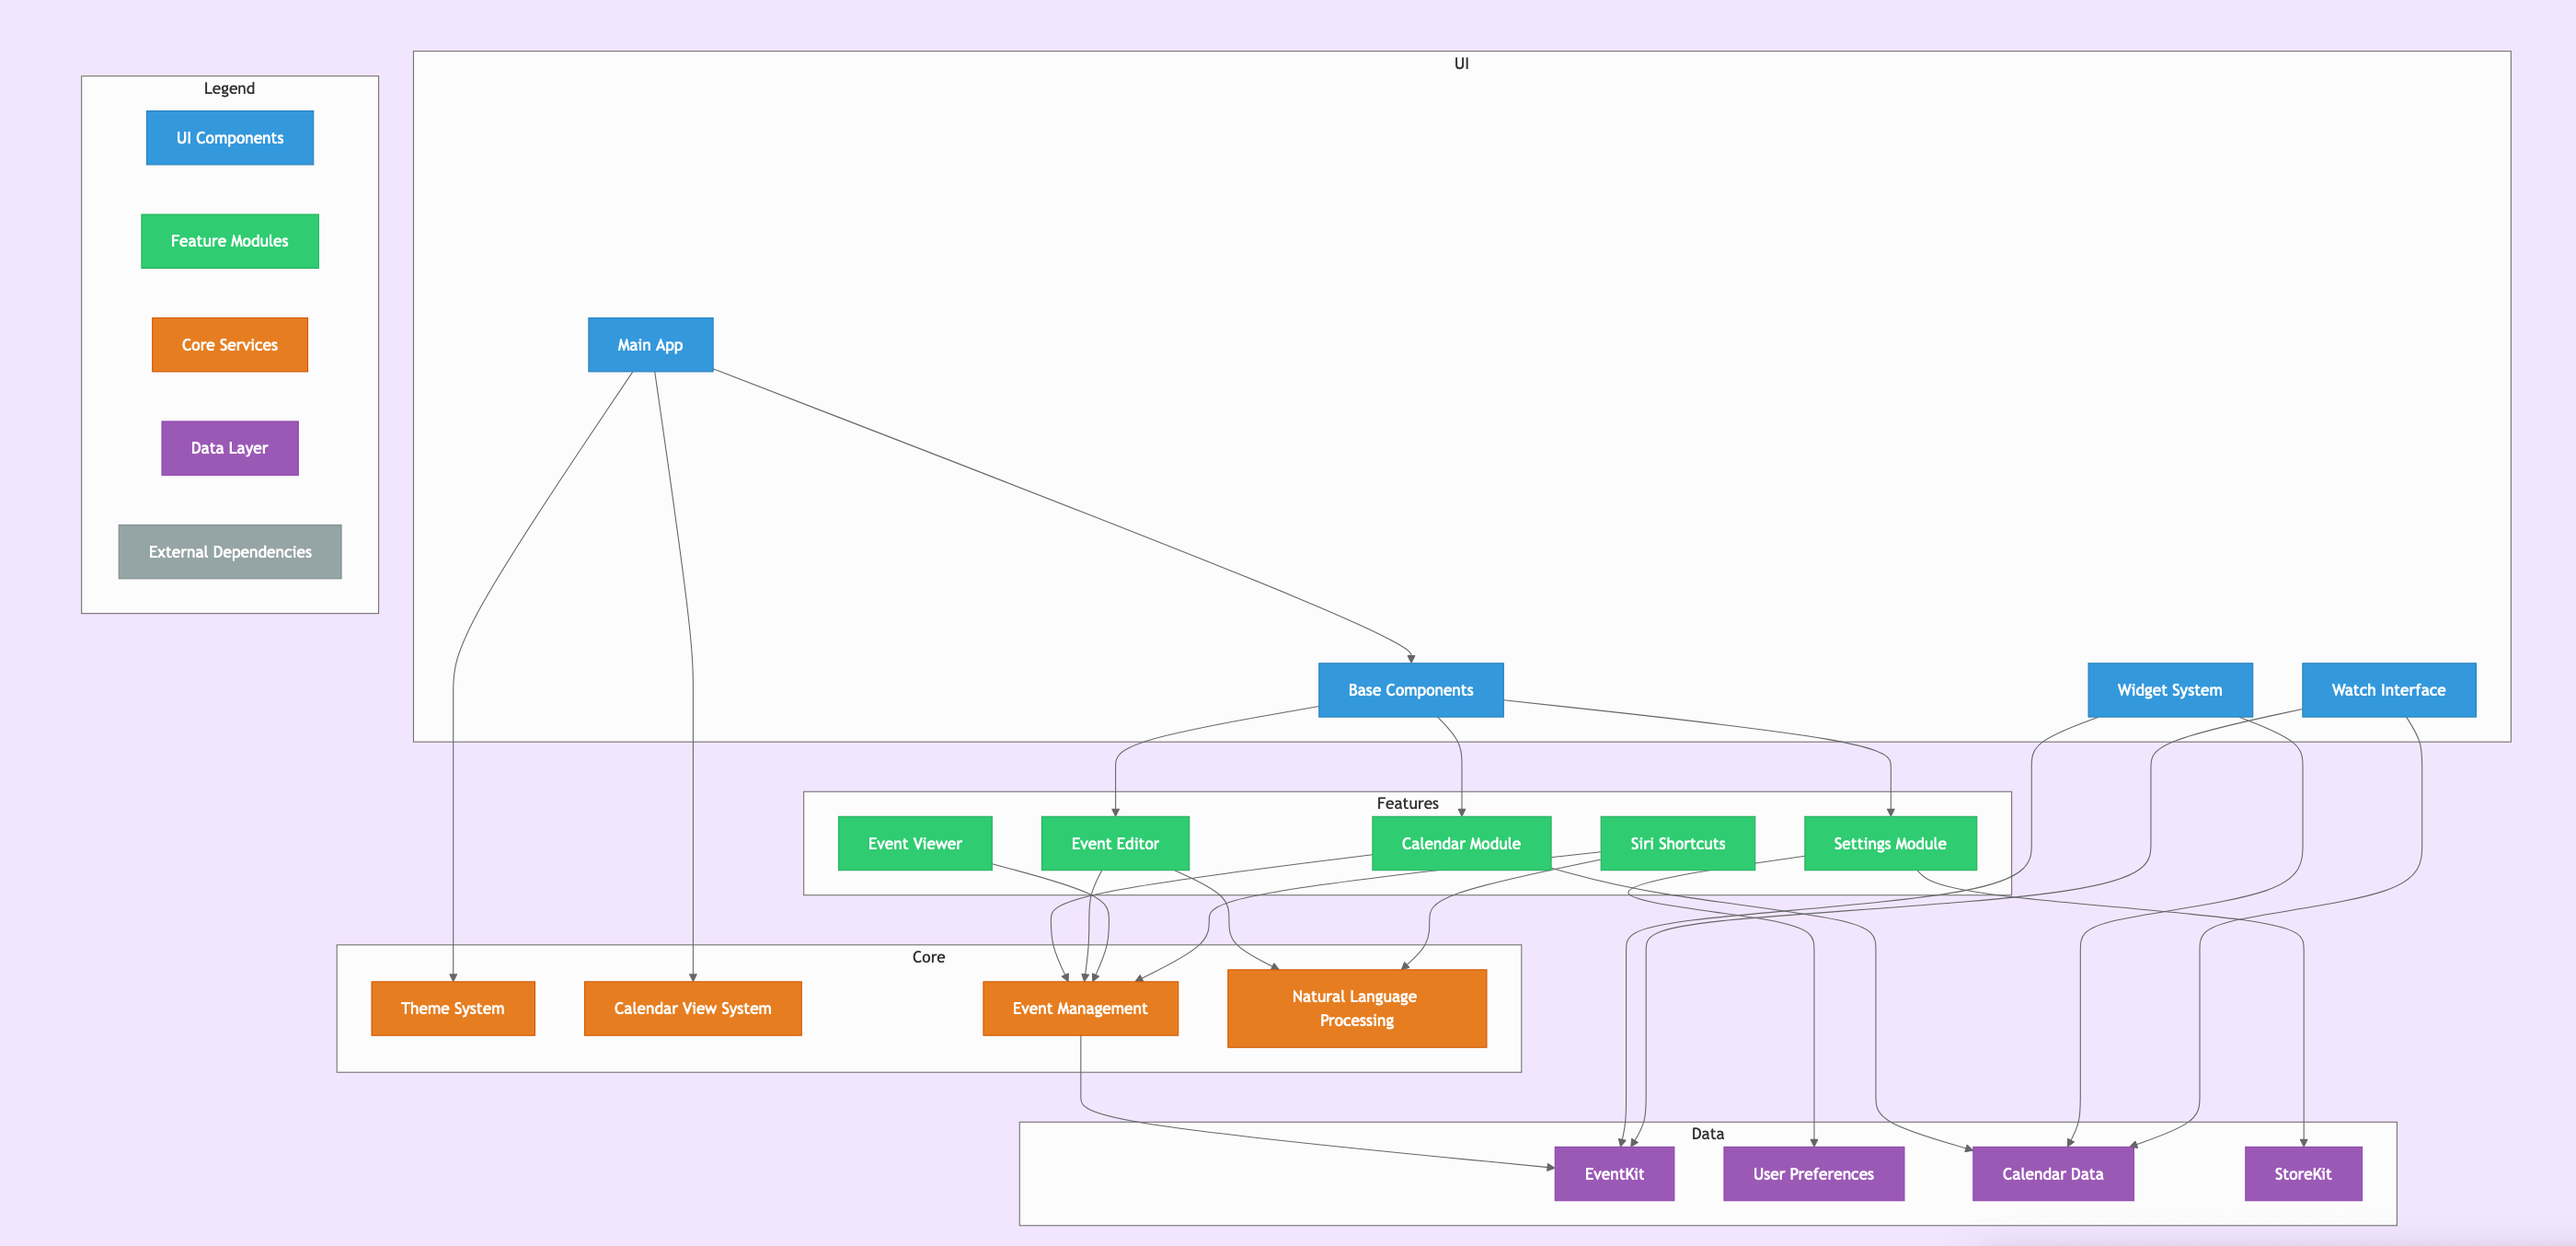Click the Main App node
The height and width of the screenshot is (1246, 2576).
coord(644,343)
